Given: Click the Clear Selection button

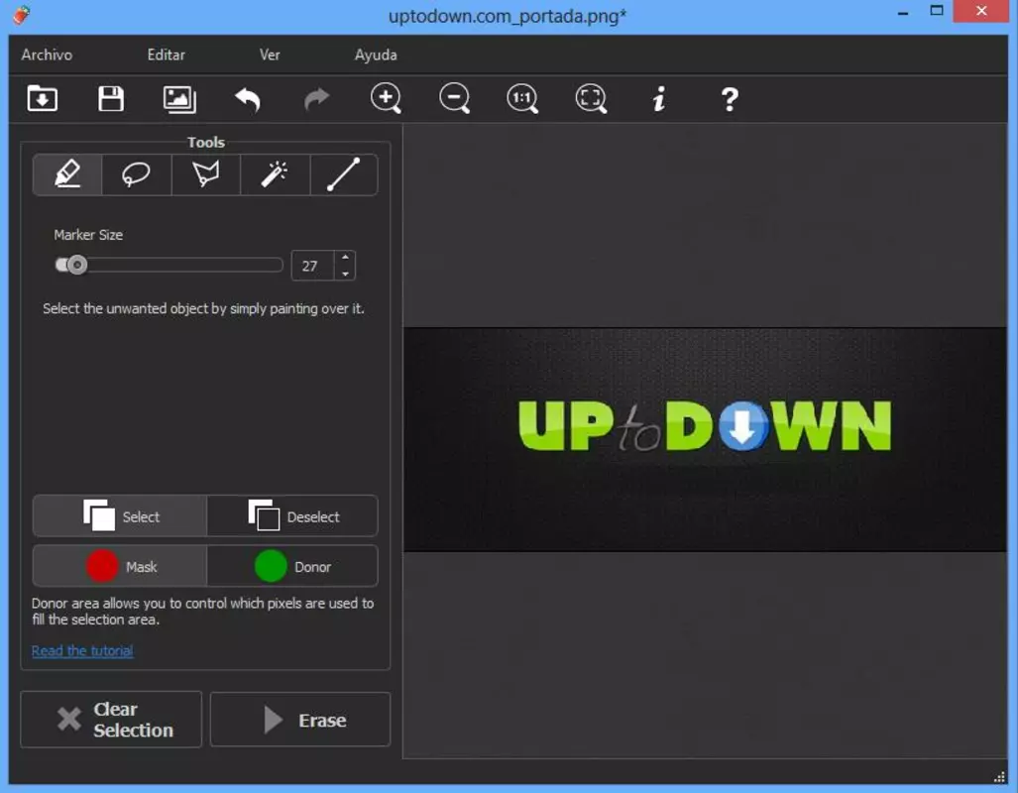Looking at the screenshot, I should (111, 719).
